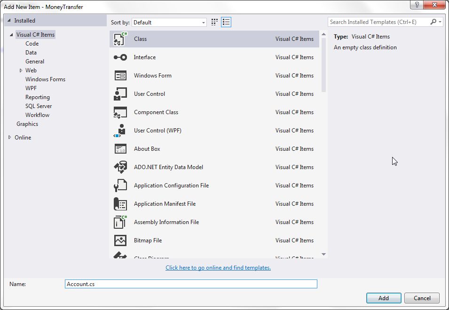Screen dimensions: 449x310
Task: Select the Visual C# Items node
Action: 35,35
